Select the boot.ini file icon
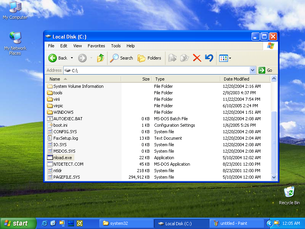This screenshot has width=305, height=229. click(50, 125)
